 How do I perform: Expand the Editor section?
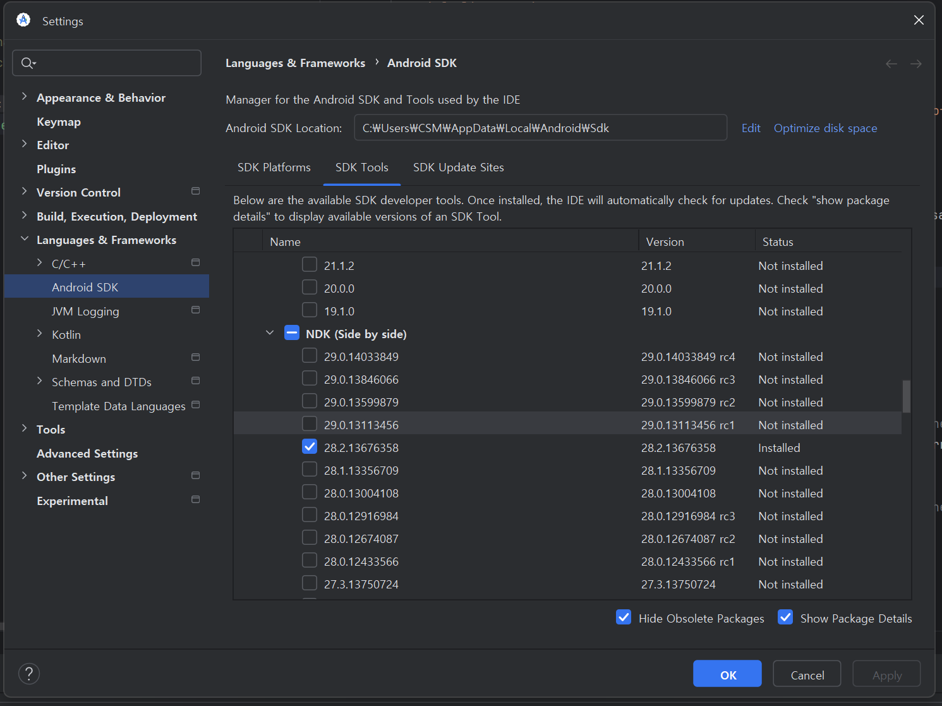[24, 144]
